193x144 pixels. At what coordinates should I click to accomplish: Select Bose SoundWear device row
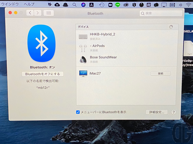tap(127, 59)
